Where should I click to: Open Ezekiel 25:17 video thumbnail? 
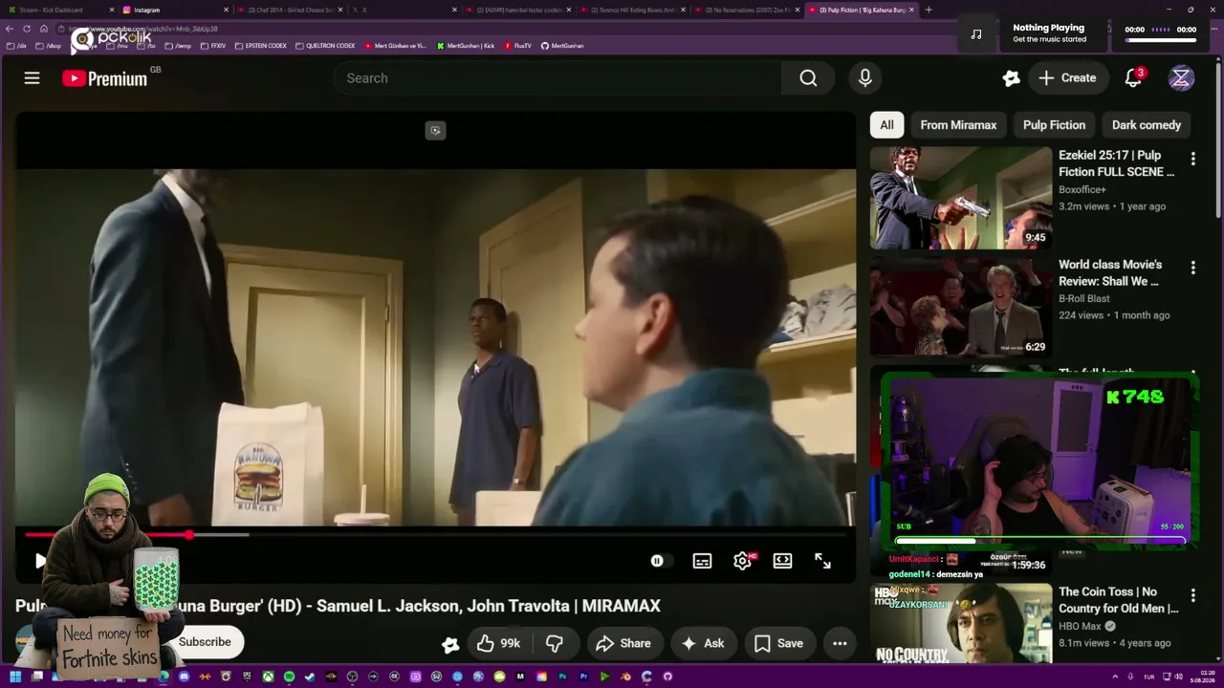point(960,198)
